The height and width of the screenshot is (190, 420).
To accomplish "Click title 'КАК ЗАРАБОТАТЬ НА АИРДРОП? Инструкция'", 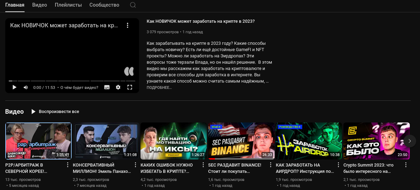I will (x=305, y=168).
